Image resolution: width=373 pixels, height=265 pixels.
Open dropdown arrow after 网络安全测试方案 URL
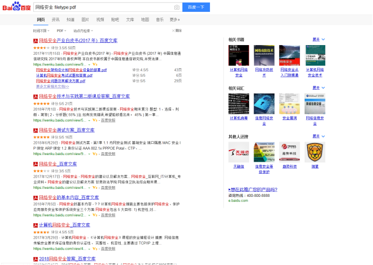tap(89, 154)
